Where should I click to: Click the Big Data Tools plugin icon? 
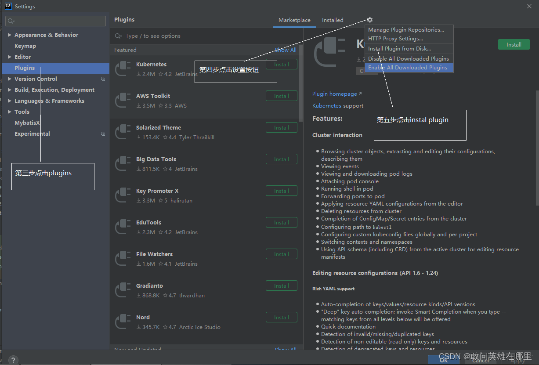coord(123,164)
